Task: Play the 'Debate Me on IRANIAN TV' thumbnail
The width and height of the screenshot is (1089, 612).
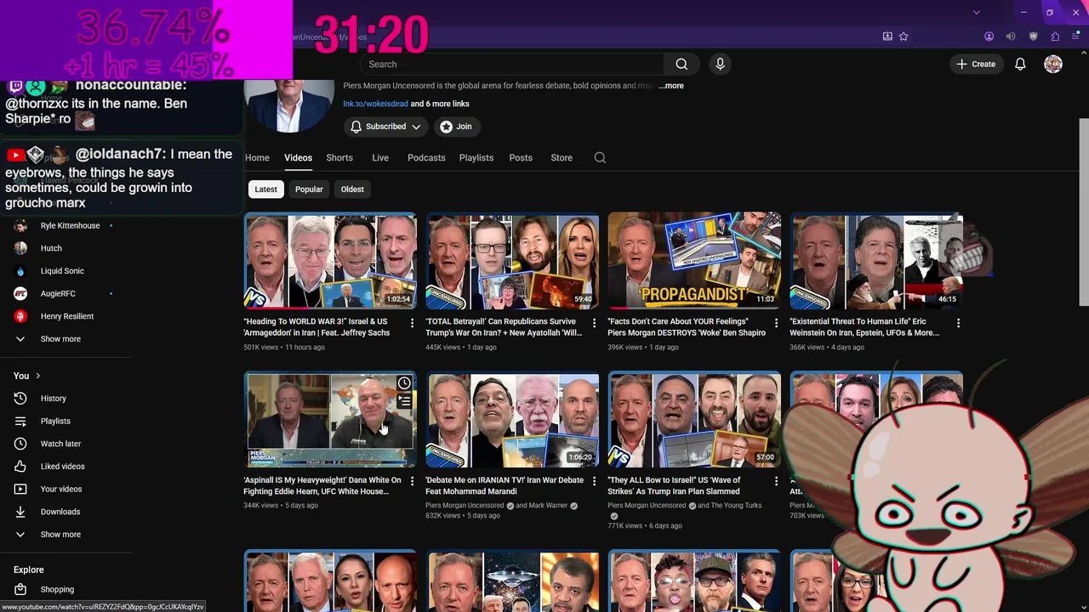Action: 512,419
